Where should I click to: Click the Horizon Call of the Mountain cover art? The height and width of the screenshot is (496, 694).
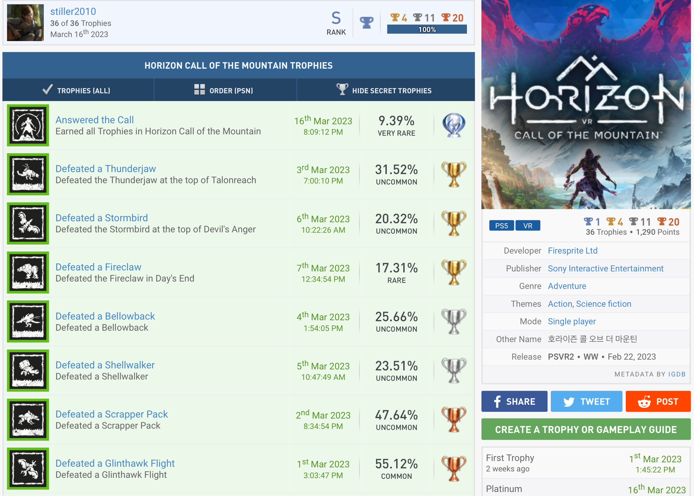click(x=586, y=104)
